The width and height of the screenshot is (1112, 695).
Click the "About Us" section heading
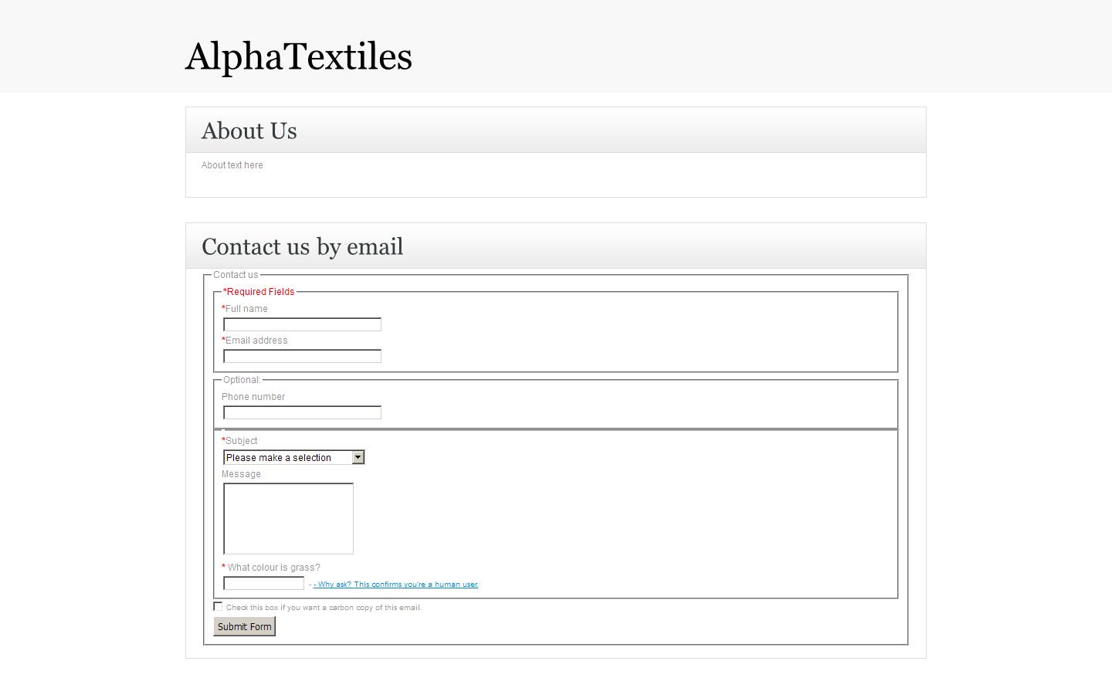(249, 131)
